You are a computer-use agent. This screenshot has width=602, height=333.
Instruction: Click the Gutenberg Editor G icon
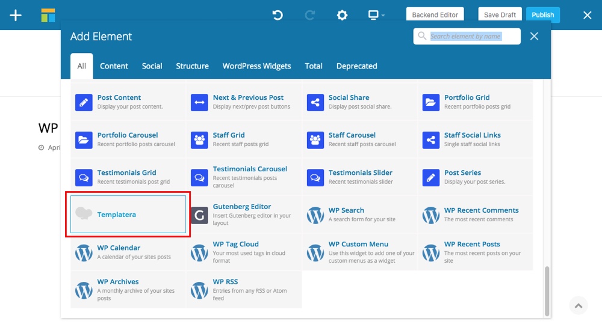click(199, 215)
